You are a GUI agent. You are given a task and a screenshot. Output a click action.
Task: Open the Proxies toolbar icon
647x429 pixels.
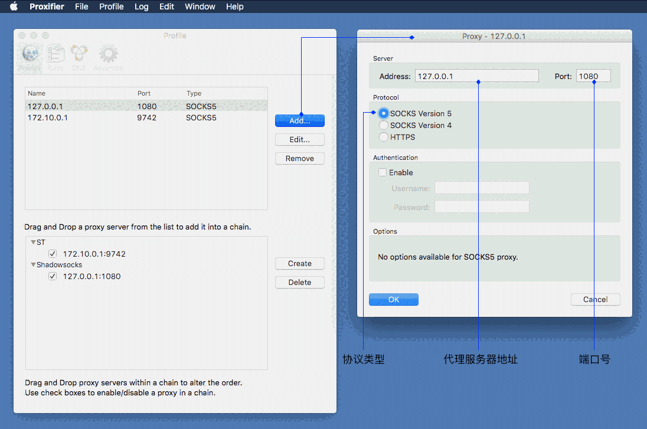pos(30,55)
